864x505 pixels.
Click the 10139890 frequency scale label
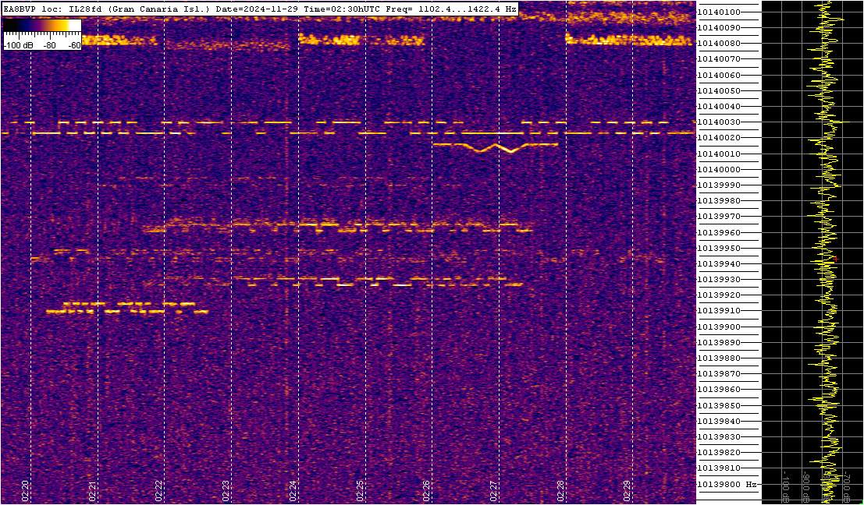click(x=719, y=343)
